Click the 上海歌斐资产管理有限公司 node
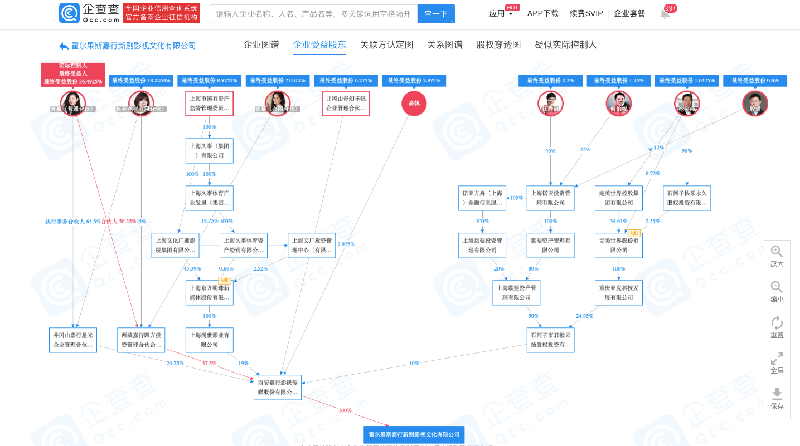Image resolution: width=800 pixels, height=446 pixels. tap(516, 293)
